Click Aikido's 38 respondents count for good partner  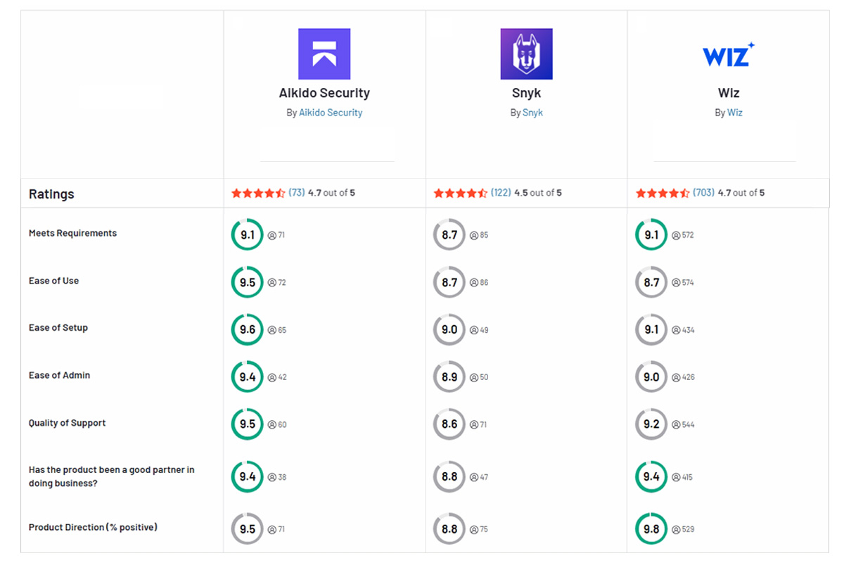[x=277, y=476]
